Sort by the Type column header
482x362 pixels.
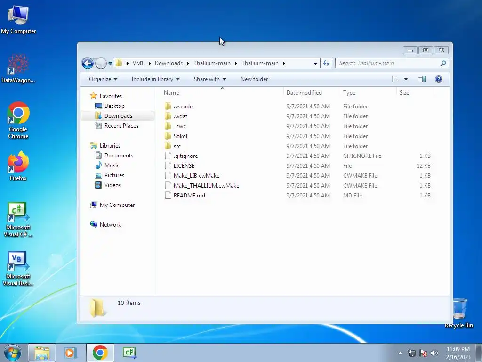click(349, 93)
